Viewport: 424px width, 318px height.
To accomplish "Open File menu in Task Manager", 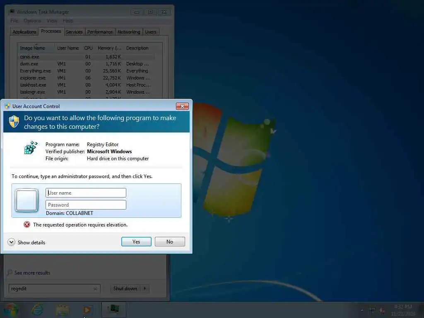I will [x=14, y=21].
